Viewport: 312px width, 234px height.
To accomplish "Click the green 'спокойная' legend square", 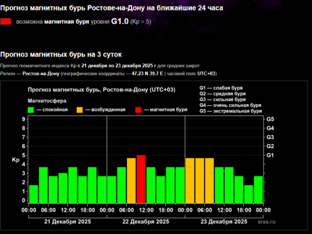I will (x=31, y=110).
